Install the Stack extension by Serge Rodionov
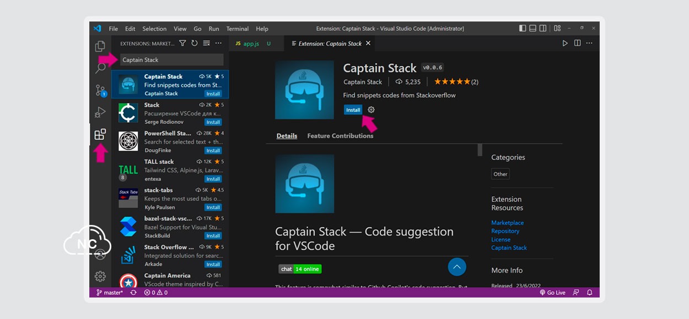This screenshot has height=319, width=689. (x=213, y=122)
